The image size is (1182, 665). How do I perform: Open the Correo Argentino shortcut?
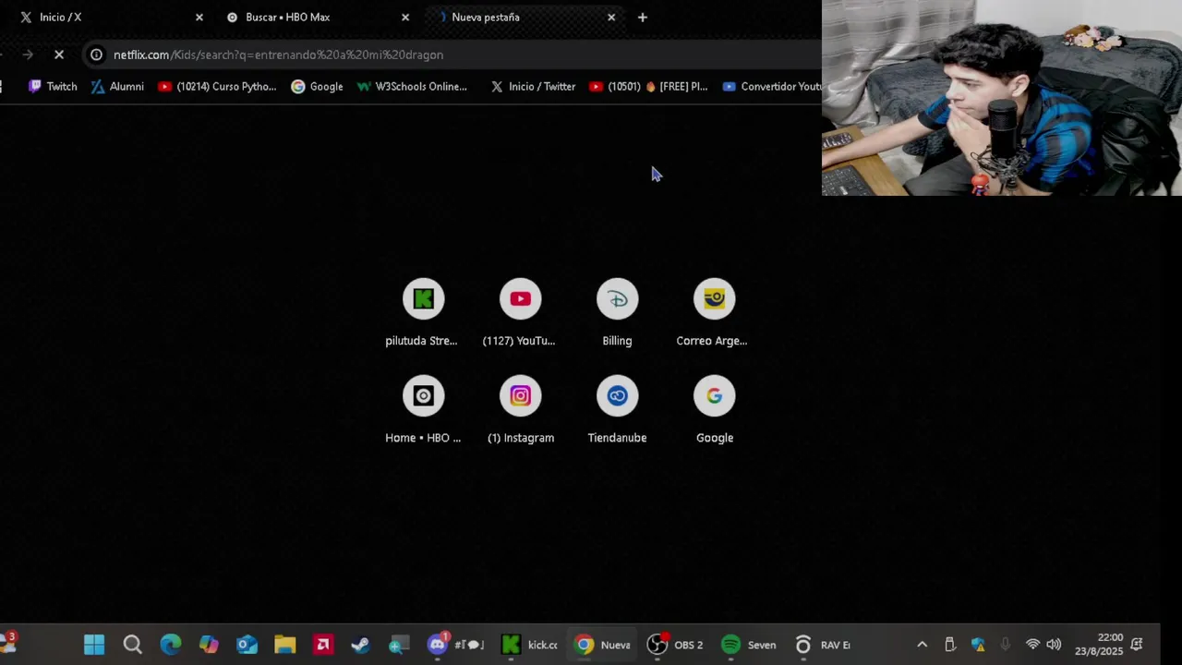tap(714, 312)
